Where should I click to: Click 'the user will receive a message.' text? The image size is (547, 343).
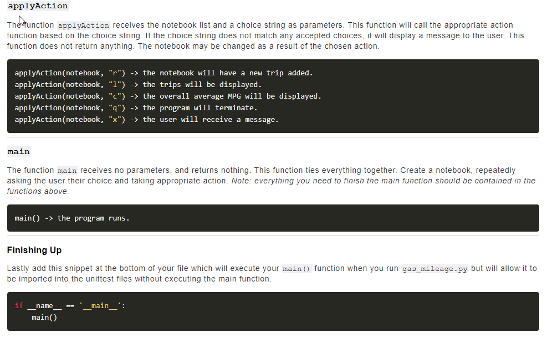point(211,119)
